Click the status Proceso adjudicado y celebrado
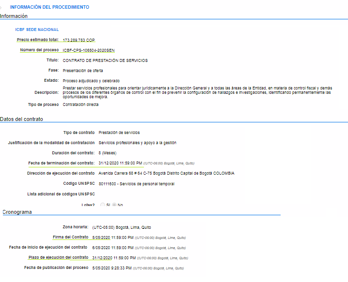 [x=91, y=81]
